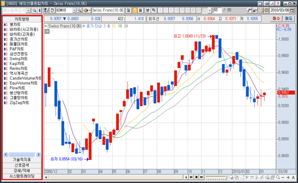Open the chart link tool icon
The width and height of the screenshot is (298, 183).
[x=249, y=10]
